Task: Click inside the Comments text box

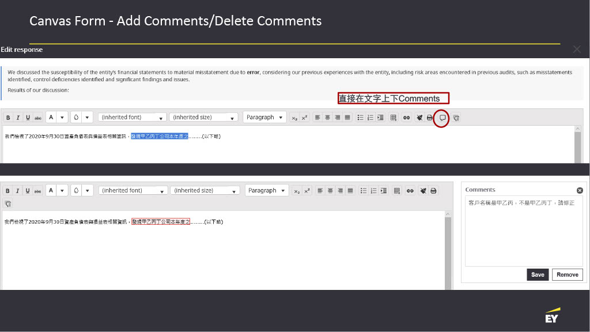Action: [x=524, y=231]
